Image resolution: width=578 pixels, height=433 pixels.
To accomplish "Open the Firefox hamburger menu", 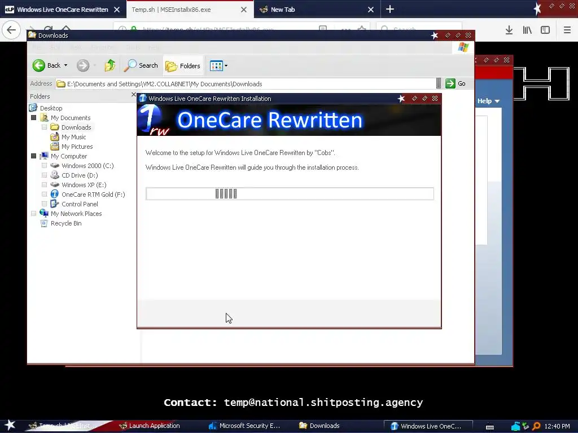I will (567, 30).
